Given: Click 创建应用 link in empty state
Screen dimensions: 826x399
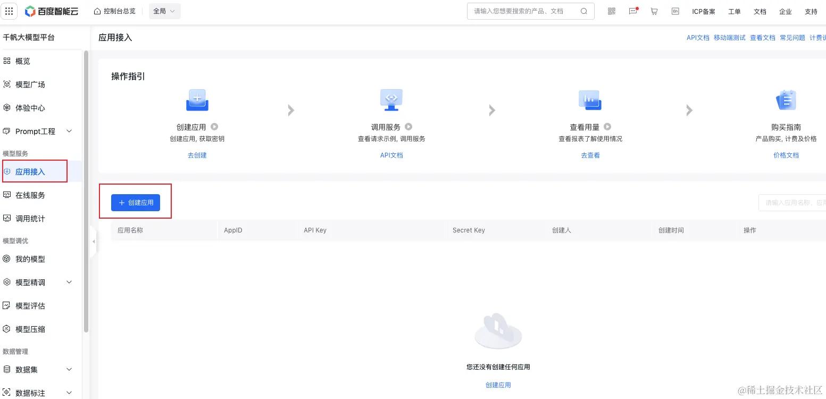Looking at the screenshot, I should tap(498, 385).
